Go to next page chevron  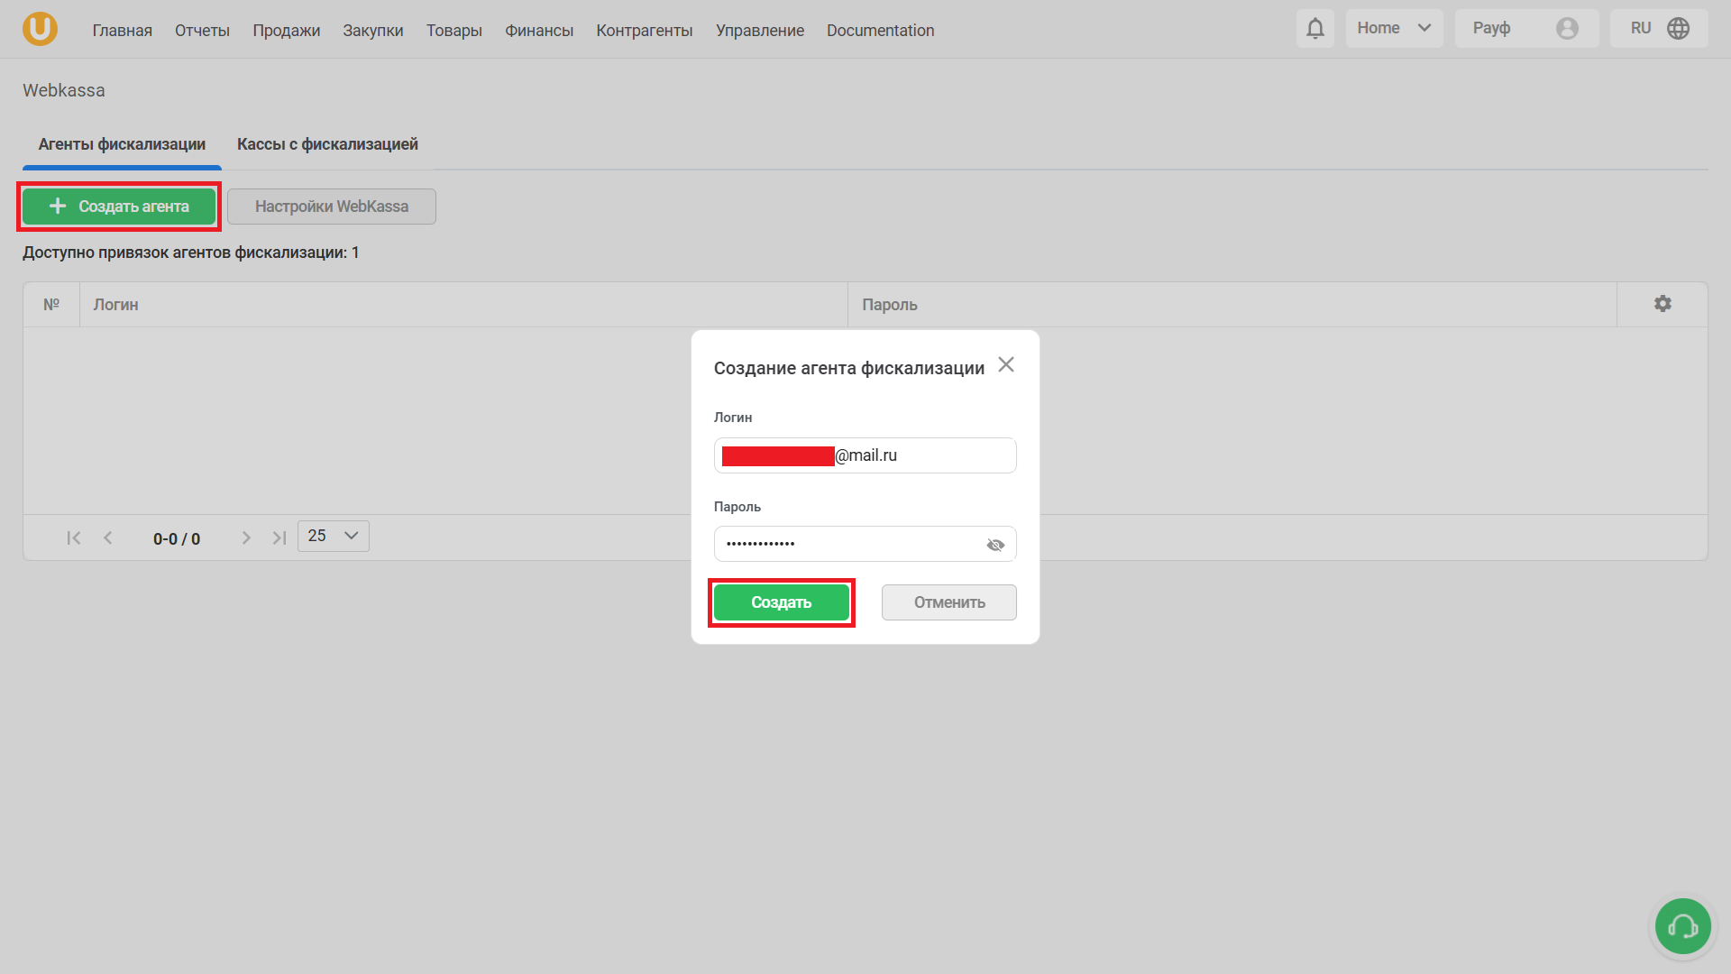click(246, 538)
